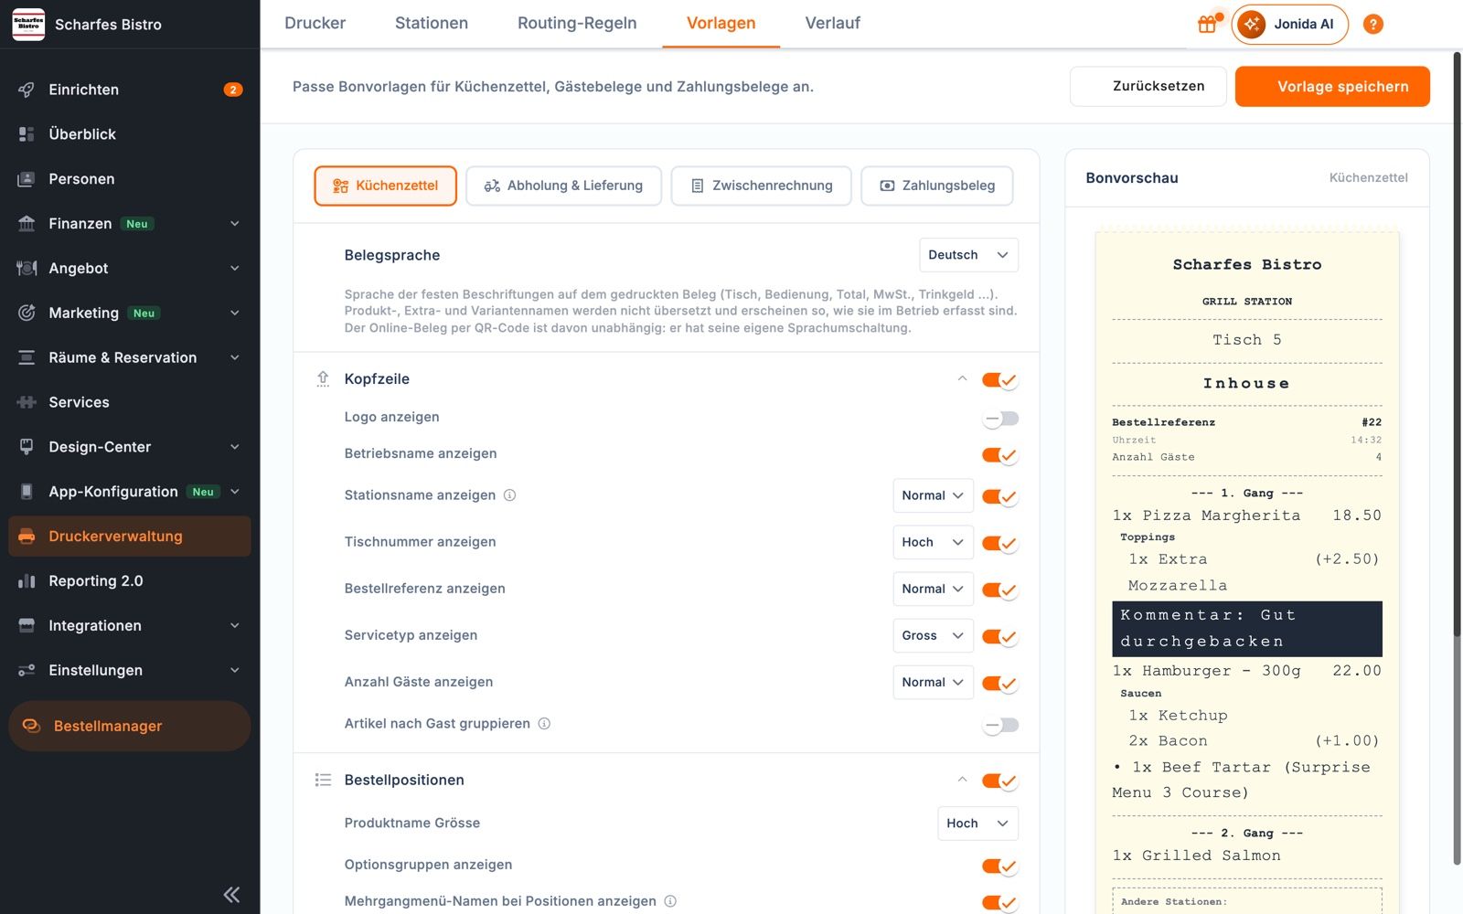Click the gift box icon in header

click(x=1207, y=25)
